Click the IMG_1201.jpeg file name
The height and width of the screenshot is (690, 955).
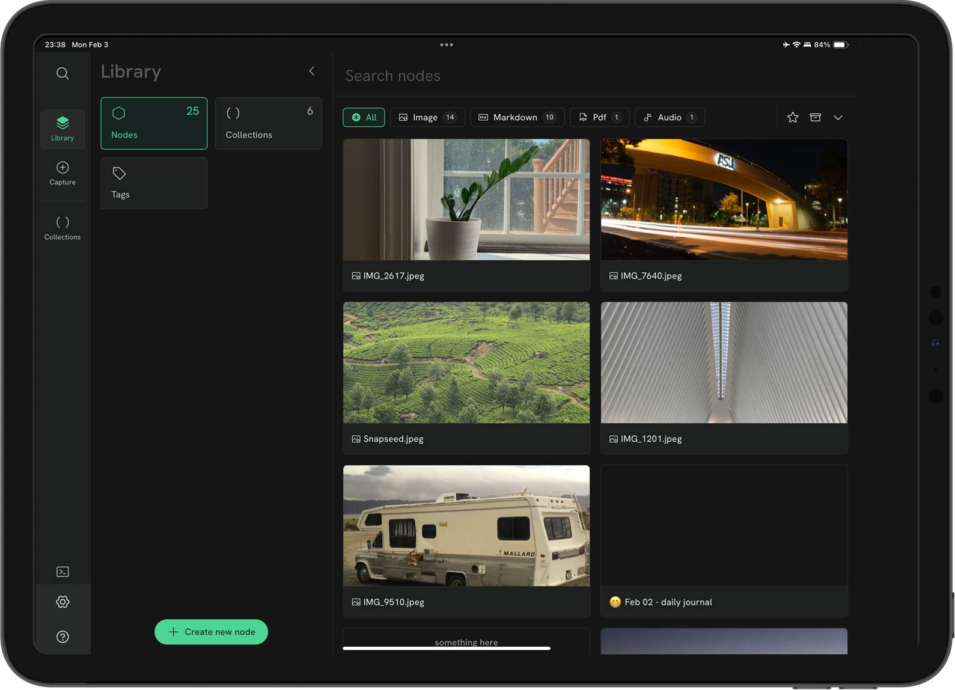[x=651, y=439]
